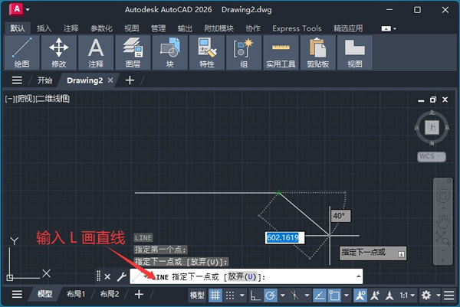
Task: Open command line customize wrench
Action: point(121,276)
